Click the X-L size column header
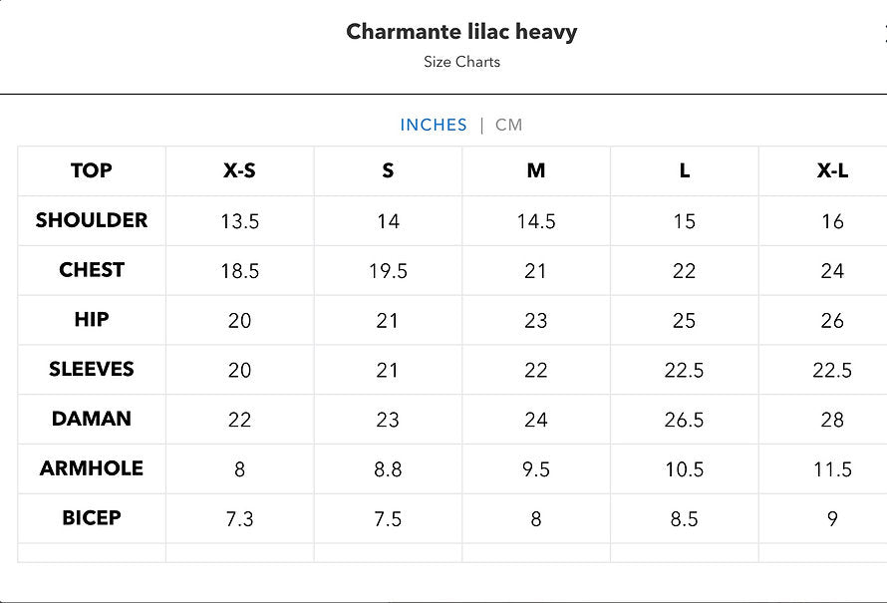 (832, 170)
